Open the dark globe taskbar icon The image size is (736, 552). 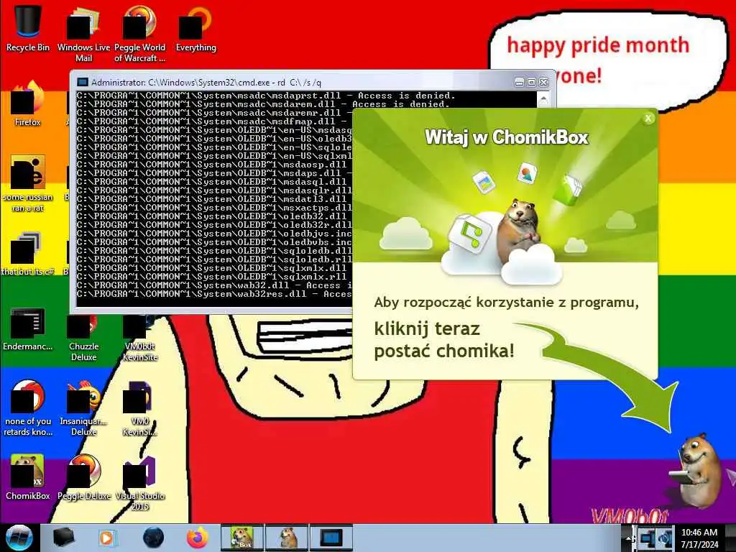153,538
